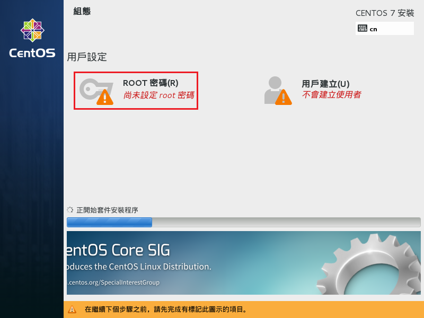The width and height of the screenshot is (424, 318).
Task: Open the 用戶建立(U) settings
Action: (x=313, y=91)
